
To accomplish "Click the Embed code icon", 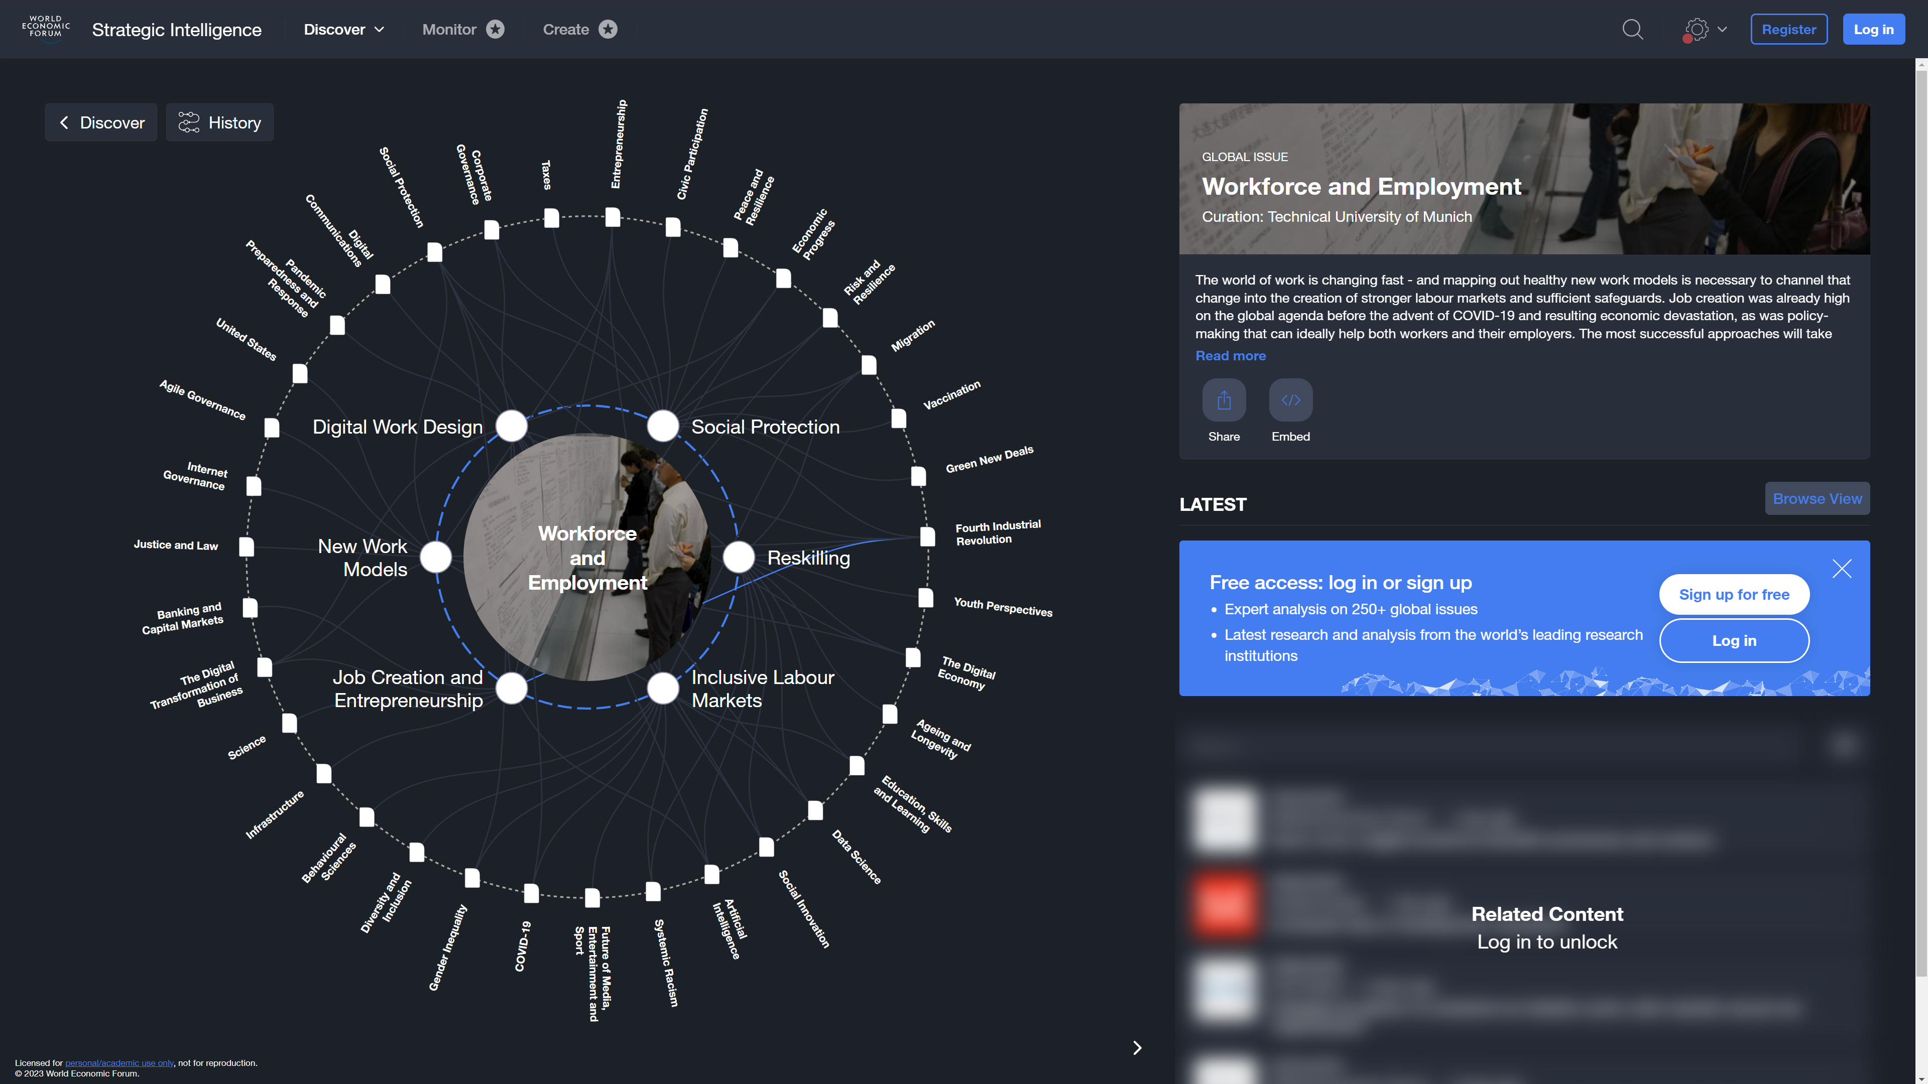I will 1290,399.
